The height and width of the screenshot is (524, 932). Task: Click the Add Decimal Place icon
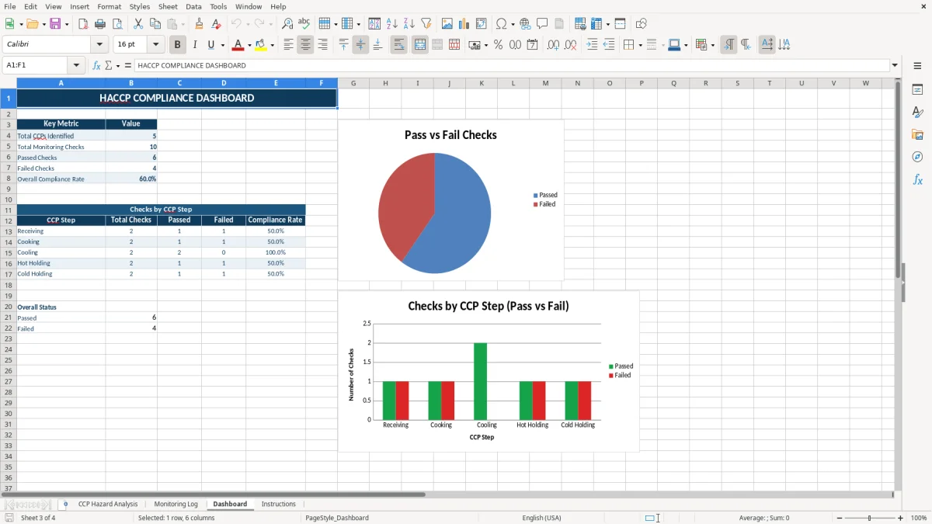pos(553,45)
